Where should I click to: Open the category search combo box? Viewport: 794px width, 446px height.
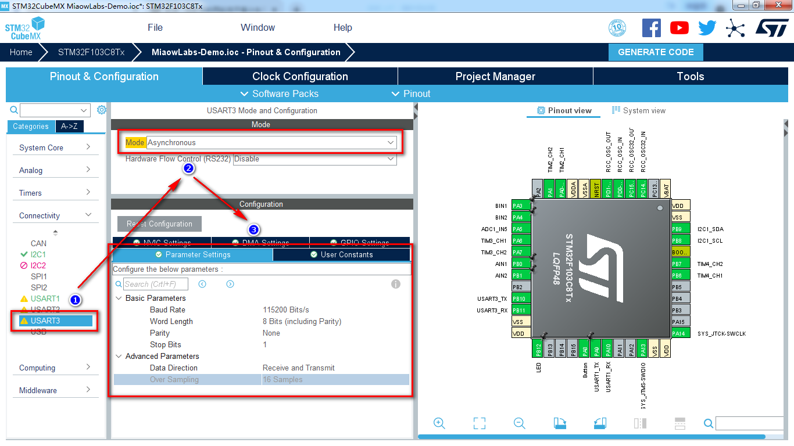pyautogui.click(x=55, y=110)
